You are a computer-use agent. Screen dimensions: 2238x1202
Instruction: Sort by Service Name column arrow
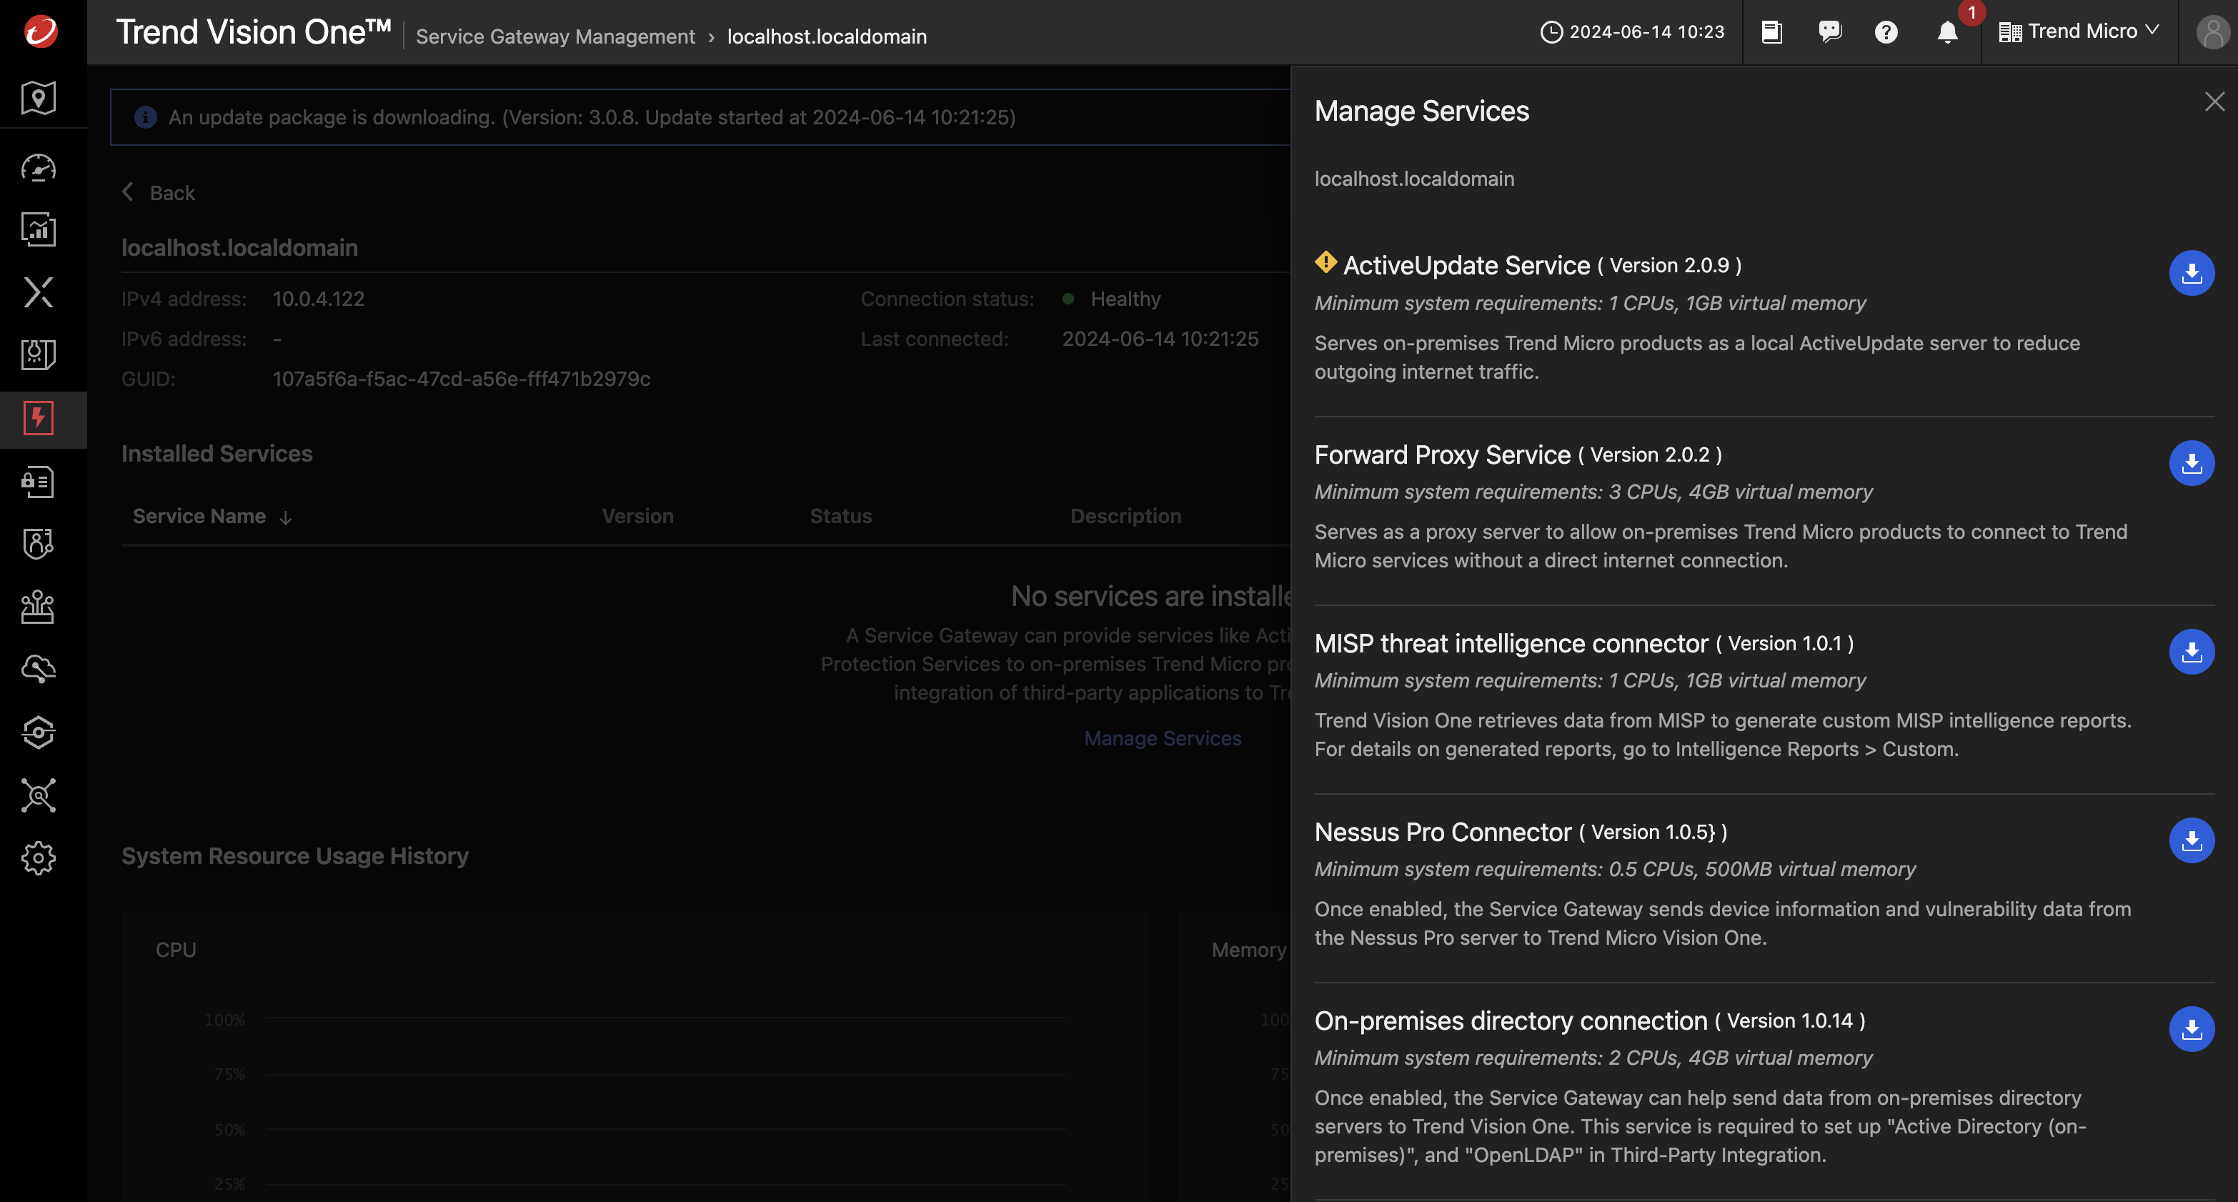pyautogui.click(x=286, y=517)
